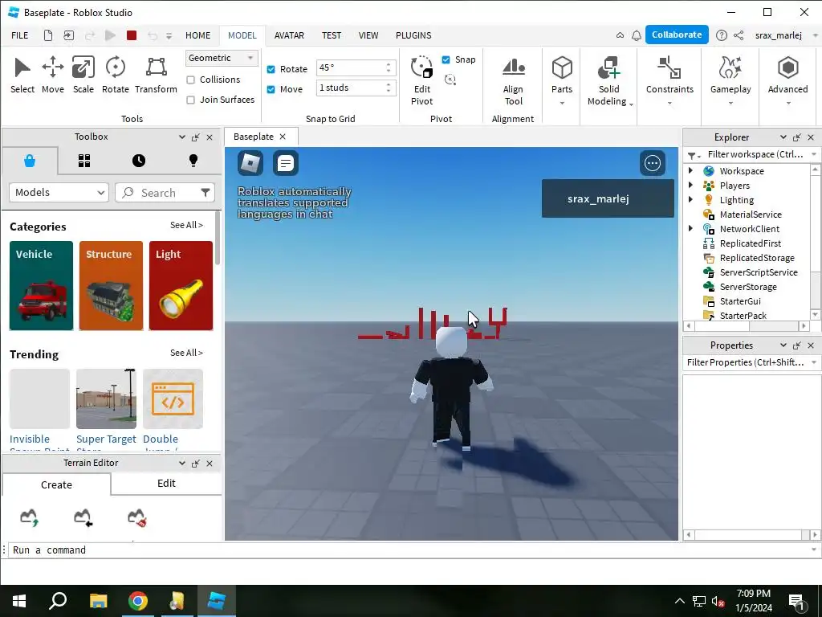822x617 pixels.
Task: Open the Geometric mode dropdown
Action: 222,58
